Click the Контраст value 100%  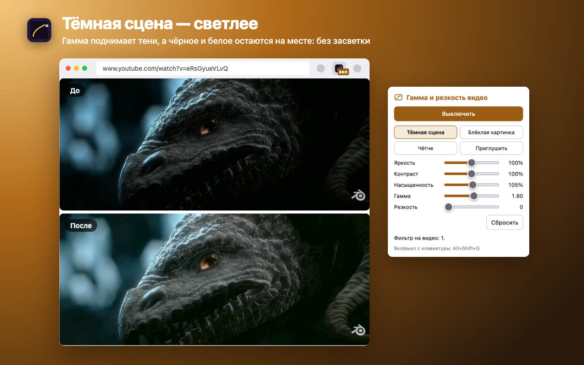[516, 174]
